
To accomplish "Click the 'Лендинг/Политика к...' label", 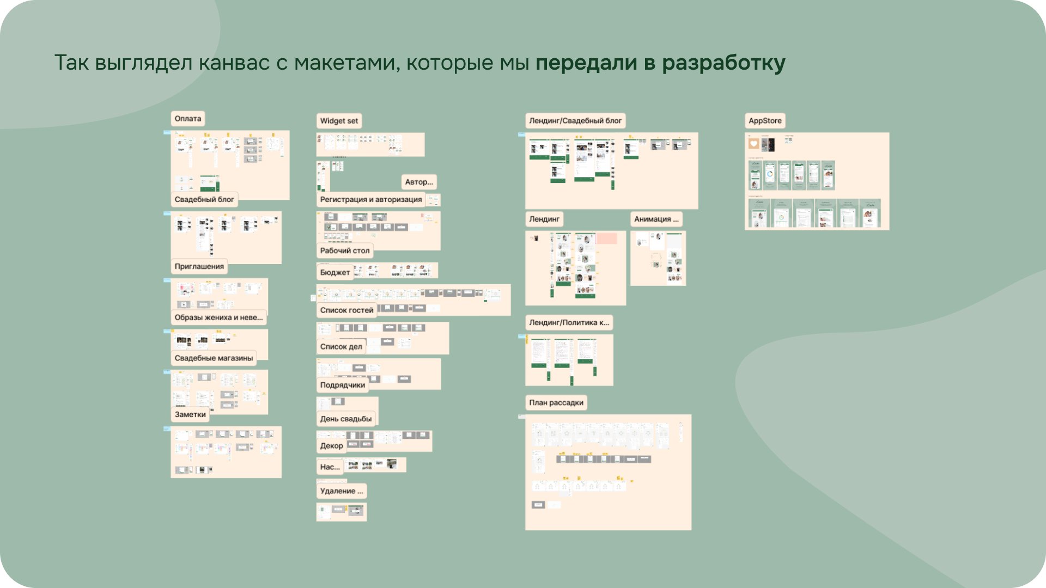I will point(569,323).
